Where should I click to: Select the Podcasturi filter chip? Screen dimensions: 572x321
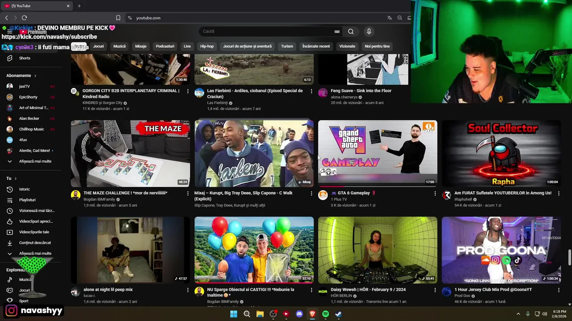(x=165, y=46)
